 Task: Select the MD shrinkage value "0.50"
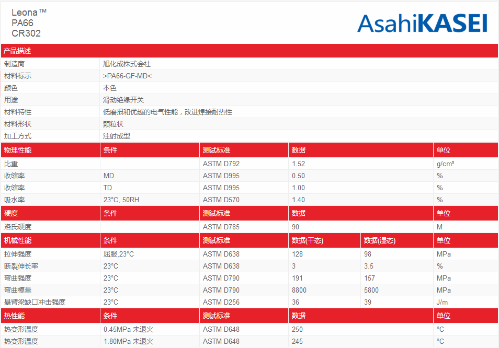tap(299, 176)
